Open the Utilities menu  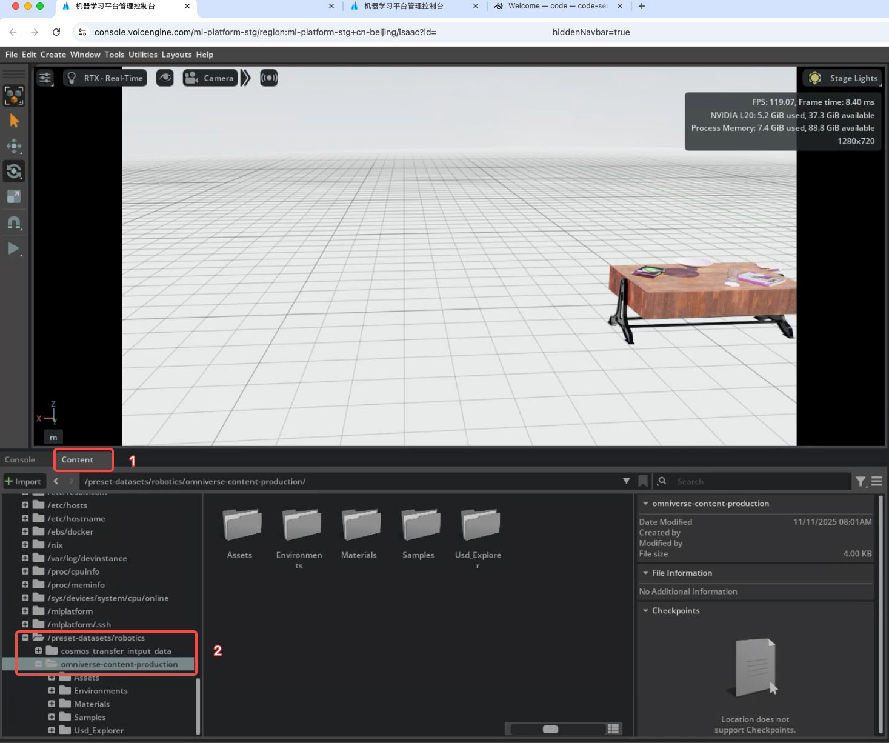142,55
